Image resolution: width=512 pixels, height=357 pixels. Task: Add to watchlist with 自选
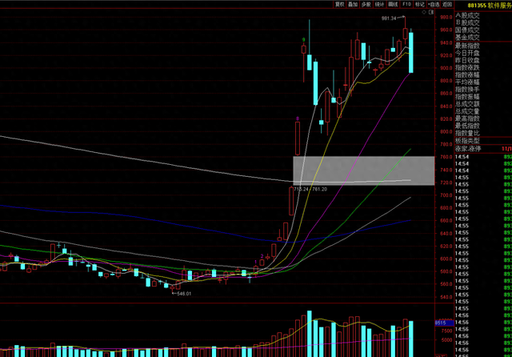tap(434, 4)
